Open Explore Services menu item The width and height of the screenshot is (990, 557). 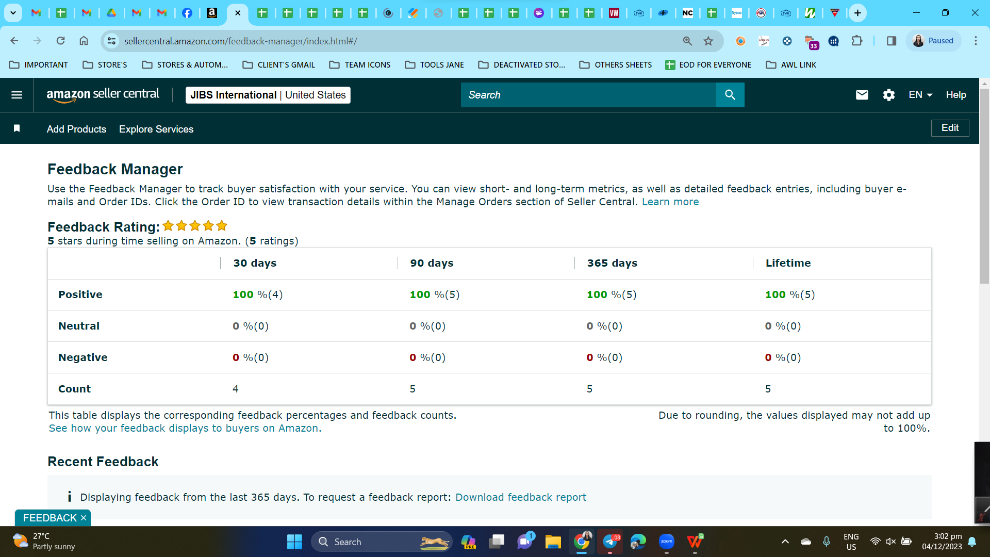click(156, 129)
